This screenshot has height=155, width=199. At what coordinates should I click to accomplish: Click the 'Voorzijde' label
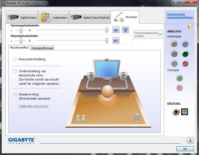[x=173, y=70]
